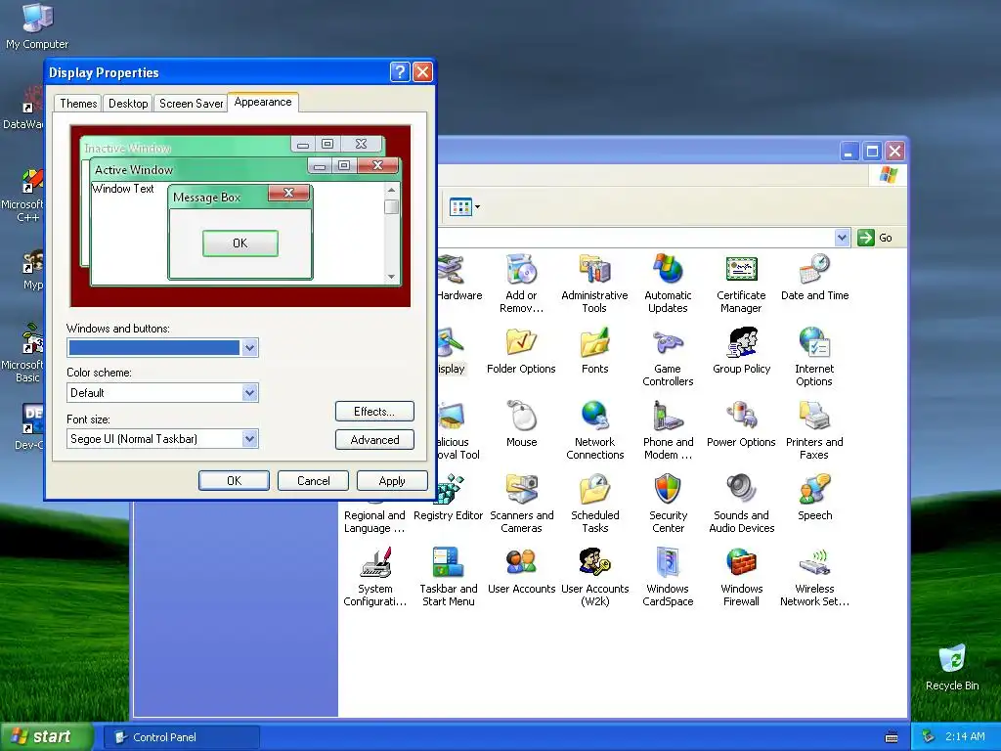Switch to the Themes tab
This screenshot has height=751, width=1001.
tap(78, 104)
